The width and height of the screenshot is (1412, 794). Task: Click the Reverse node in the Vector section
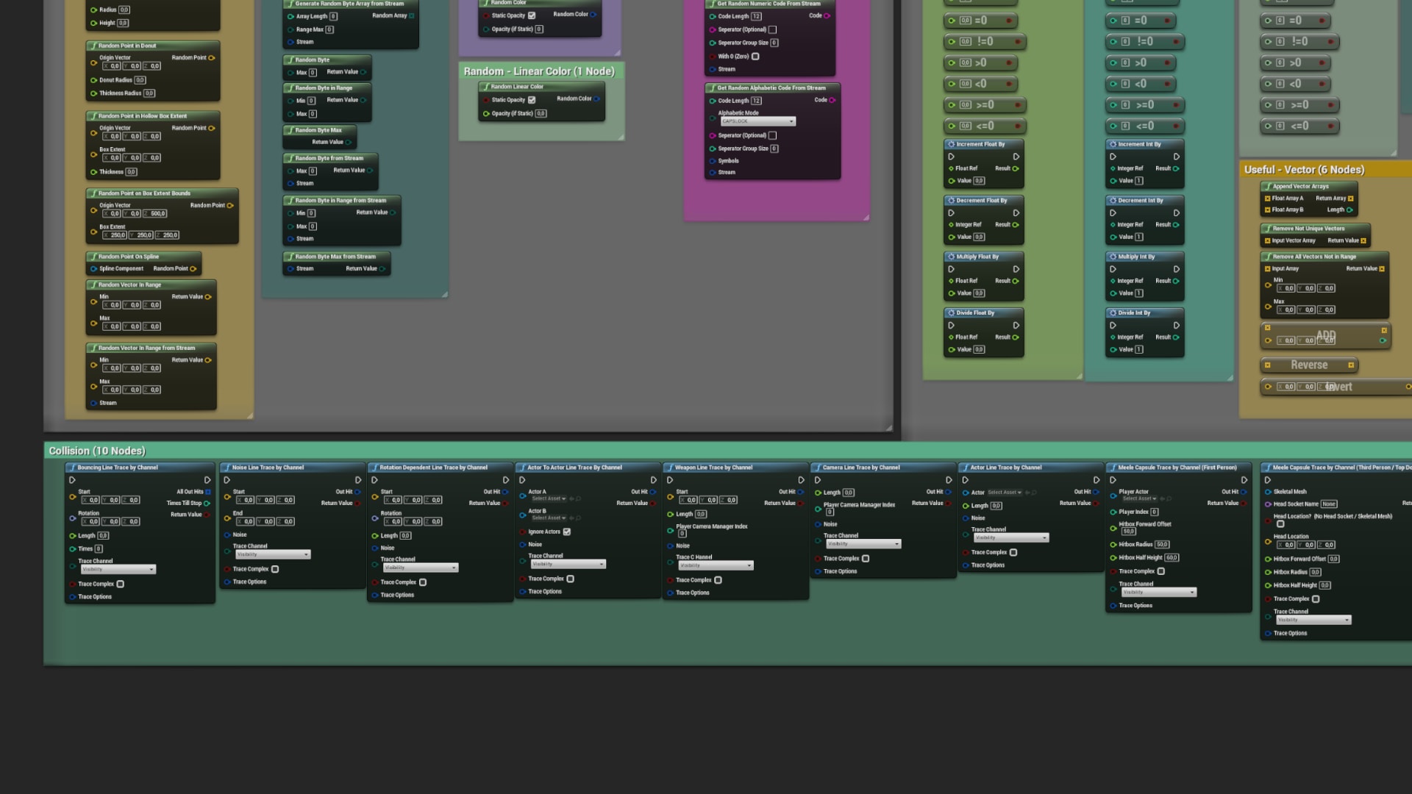pyautogui.click(x=1309, y=365)
